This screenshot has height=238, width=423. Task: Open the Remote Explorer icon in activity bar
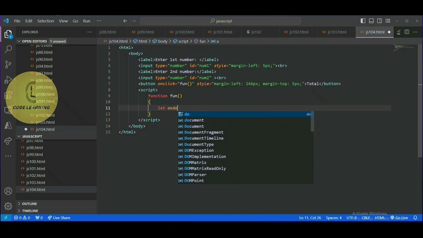click(x=8, y=110)
